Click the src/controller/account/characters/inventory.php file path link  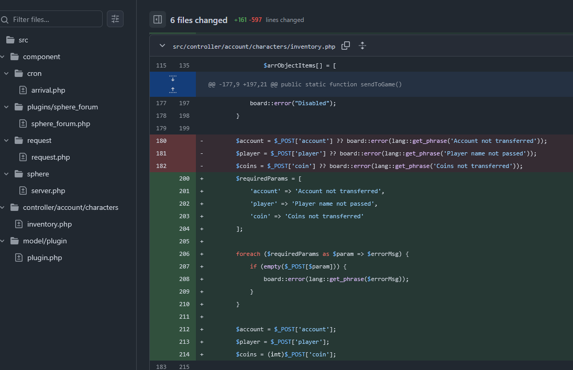pyautogui.click(x=254, y=47)
